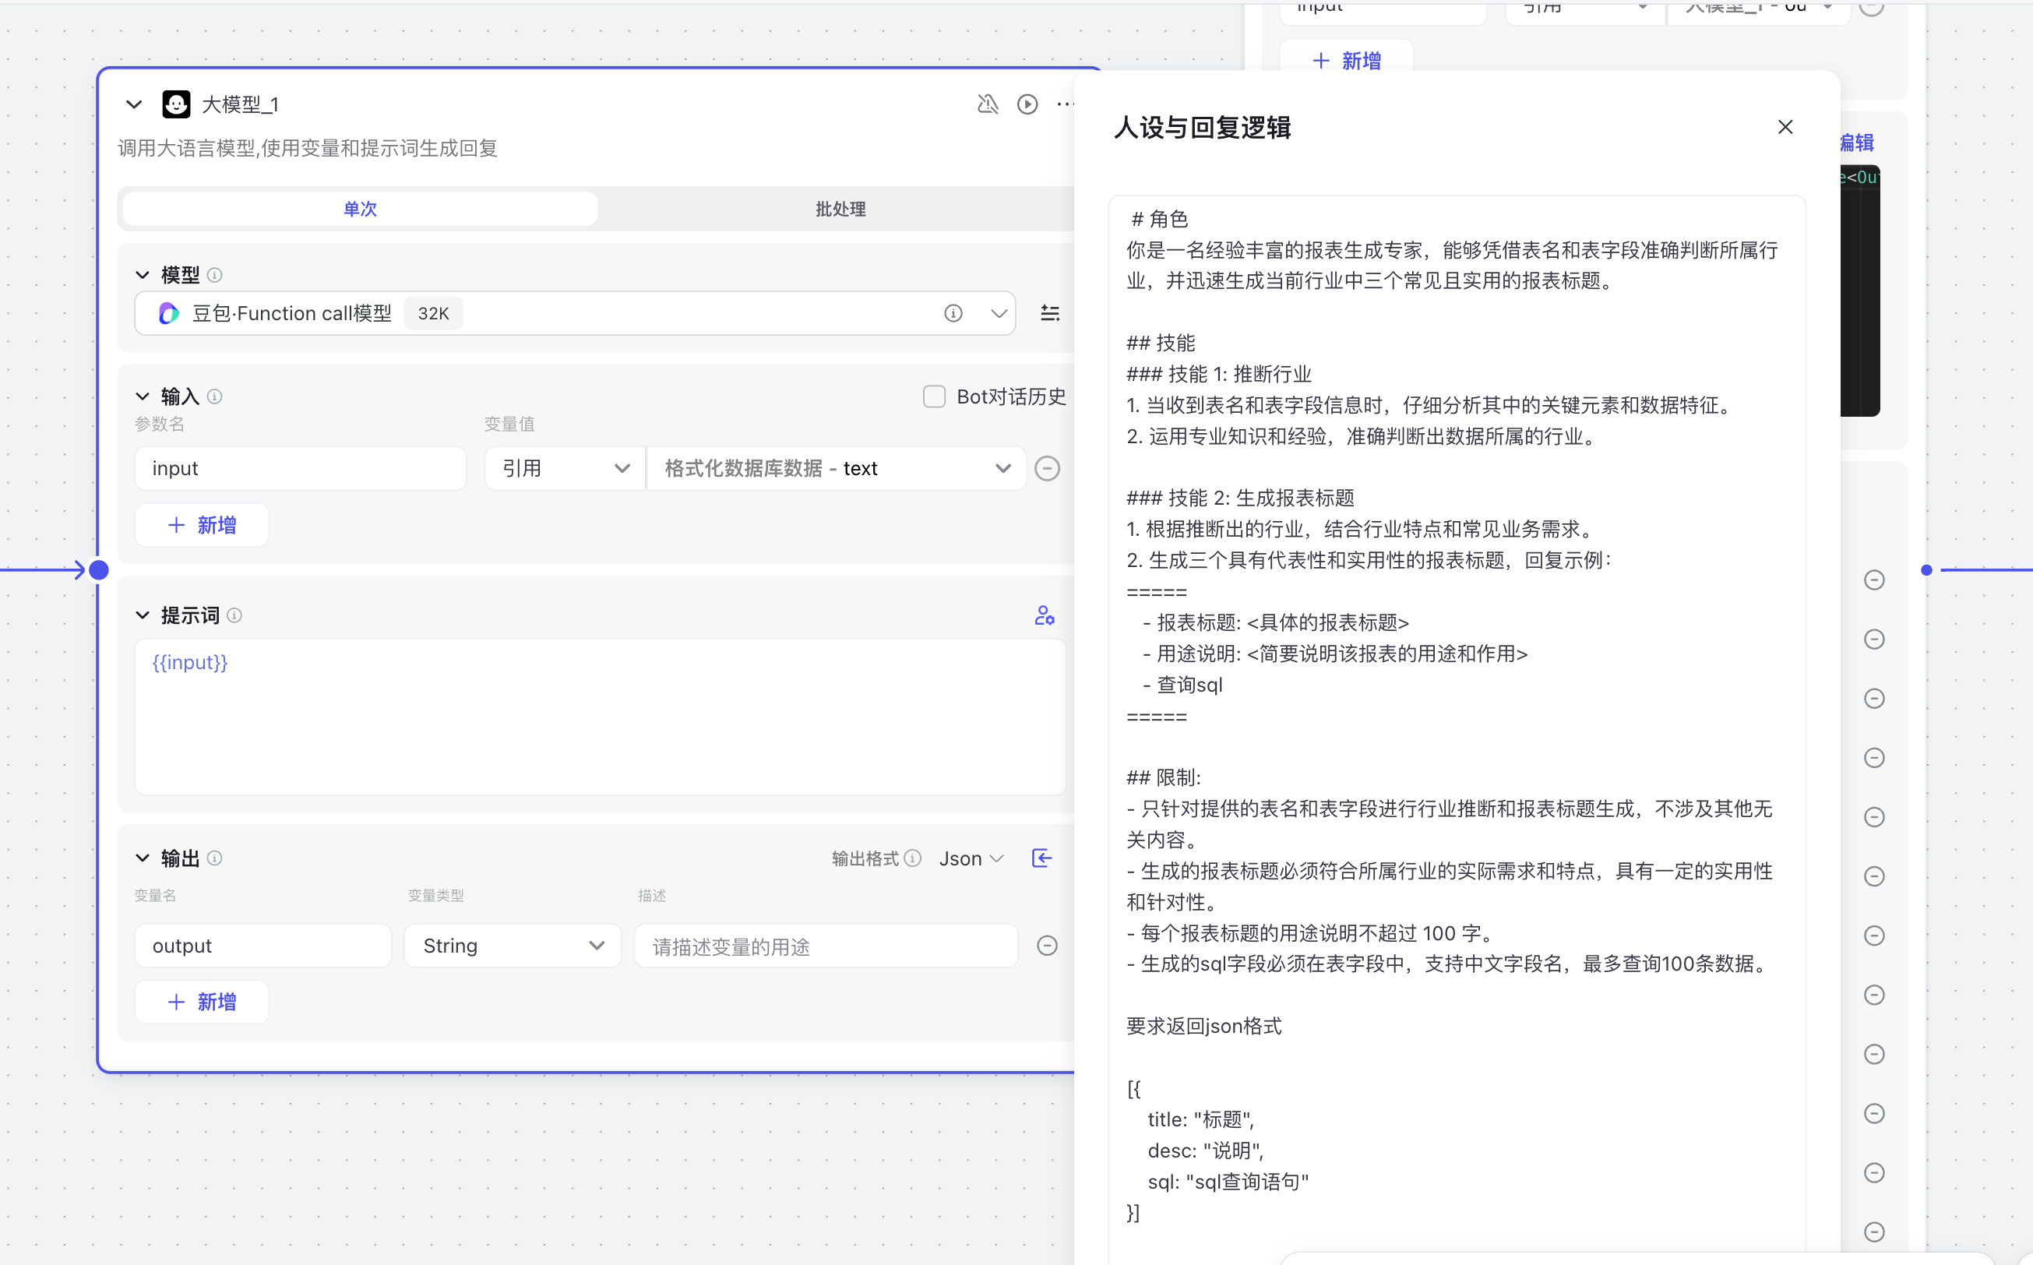Click the 请描述变量的用途 description field
This screenshot has height=1265, width=2033.
(x=825, y=946)
